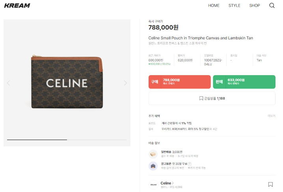Show the next product image
This screenshot has height=192, width=283.
point(125,83)
